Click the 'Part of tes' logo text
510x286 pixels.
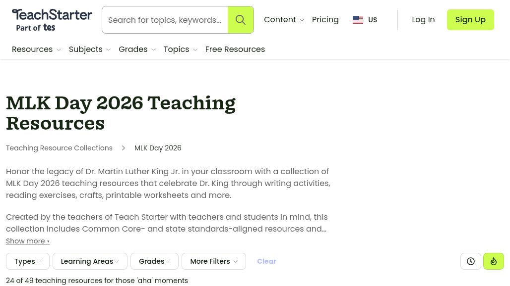tap(35, 28)
